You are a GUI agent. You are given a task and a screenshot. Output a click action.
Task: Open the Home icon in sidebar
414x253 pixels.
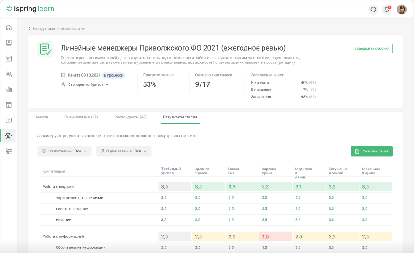click(9, 28)
